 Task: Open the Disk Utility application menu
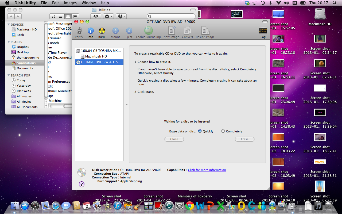tap(25, 3)
